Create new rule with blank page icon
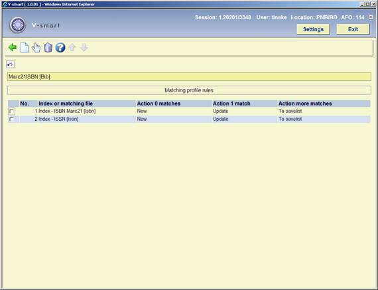 [25, 48]
